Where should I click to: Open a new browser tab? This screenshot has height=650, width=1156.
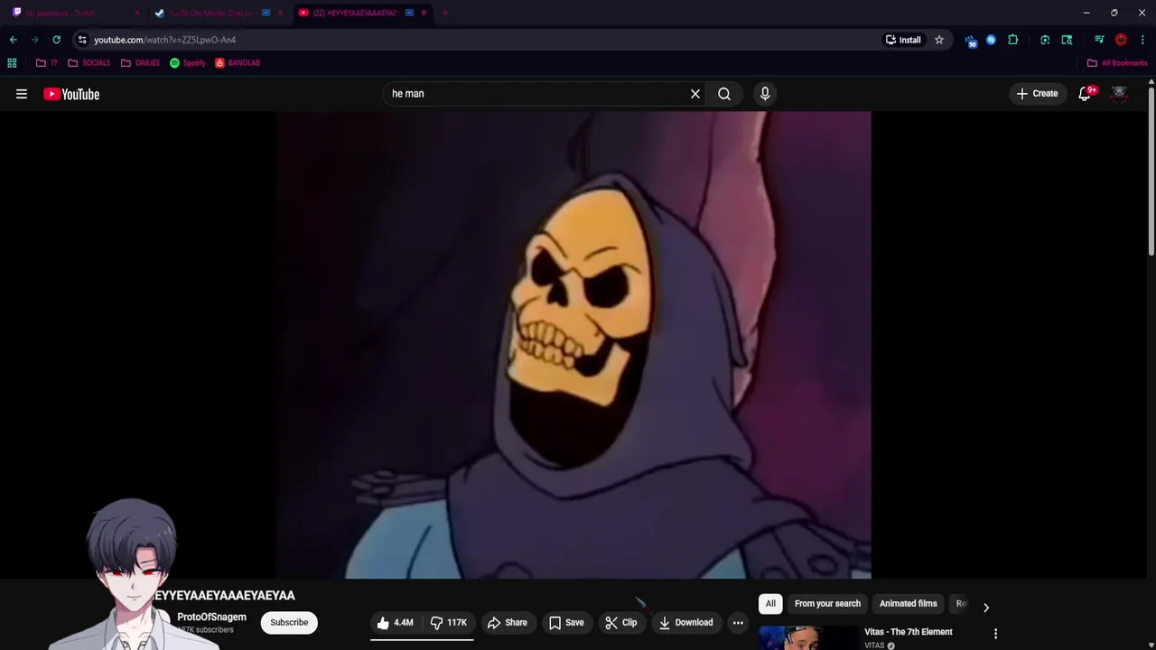pos(445,13)
